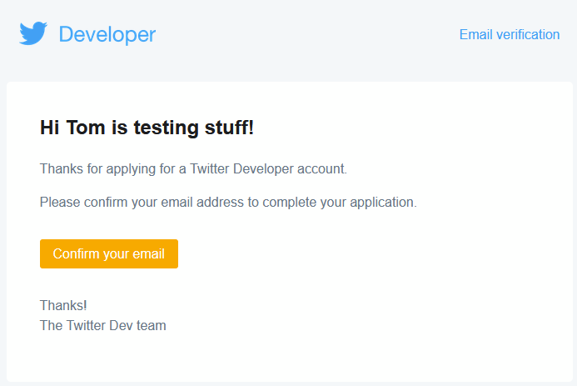Click the 'Hi Tom is testing stuff!' heading
This screenshot has width=577, height=386.
pyautogui.click(x=147, y=128)
